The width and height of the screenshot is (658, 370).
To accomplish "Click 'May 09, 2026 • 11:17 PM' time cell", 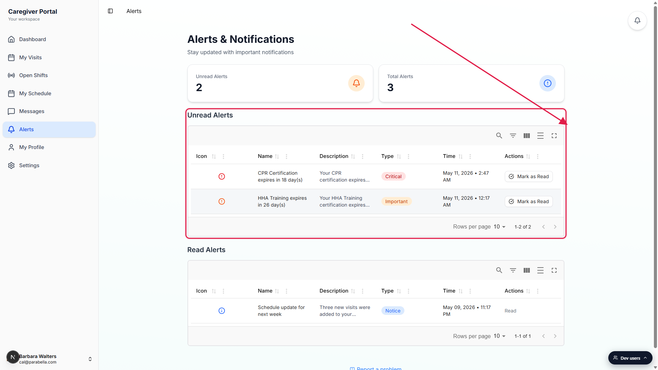I will point(467,311).
